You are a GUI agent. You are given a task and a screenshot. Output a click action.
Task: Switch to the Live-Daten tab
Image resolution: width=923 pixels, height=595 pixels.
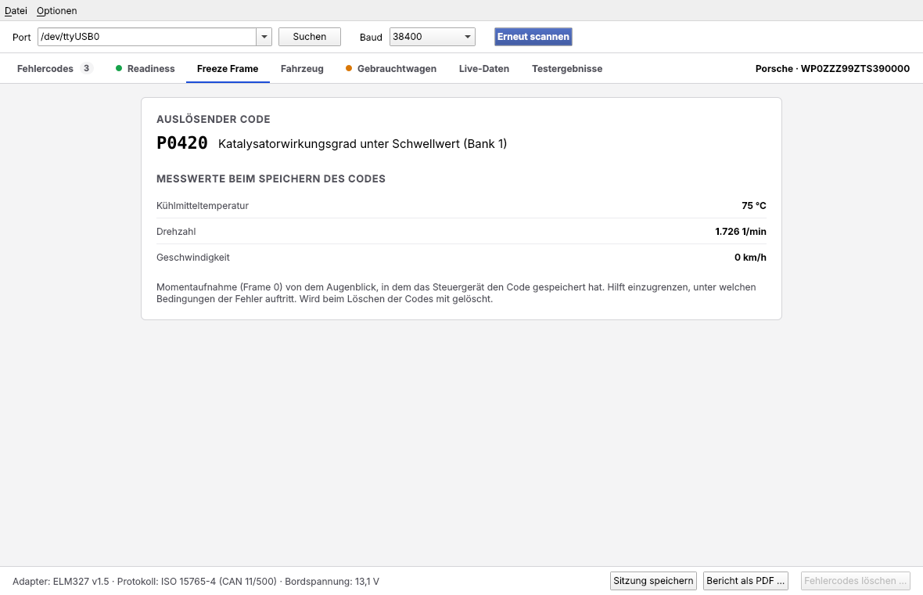pos(484,68)
